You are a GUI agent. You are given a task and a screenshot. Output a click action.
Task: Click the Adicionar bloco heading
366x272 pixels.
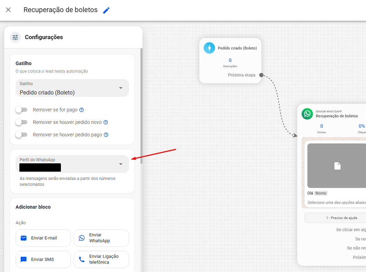click(x=33, y=207)
